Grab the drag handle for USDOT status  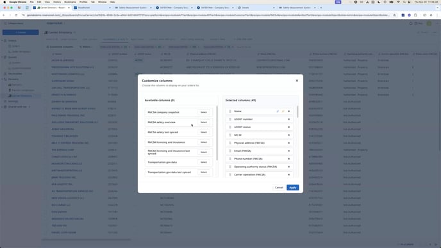230,127
